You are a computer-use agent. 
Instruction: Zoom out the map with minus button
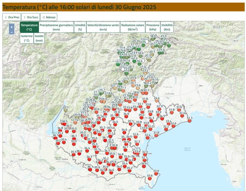(12, 32)
